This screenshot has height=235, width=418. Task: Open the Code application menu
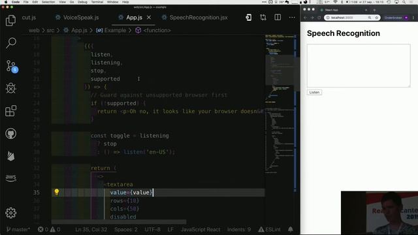16,2
